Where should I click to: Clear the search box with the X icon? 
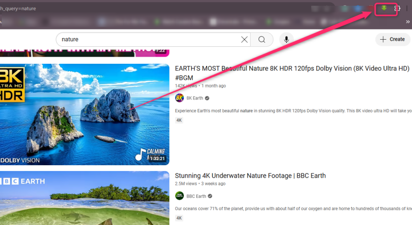[244, 40]
